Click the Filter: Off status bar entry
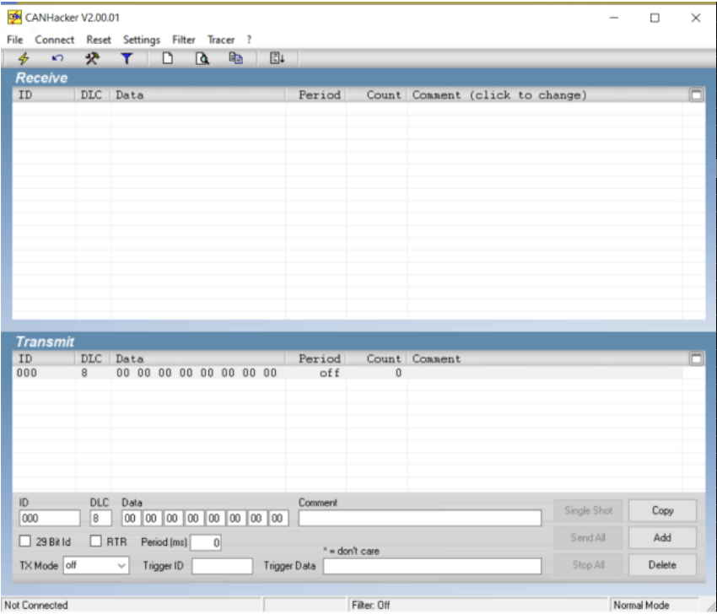Image resolution: width=717 pixels, height=614 pixels. (x=371, y=605)
